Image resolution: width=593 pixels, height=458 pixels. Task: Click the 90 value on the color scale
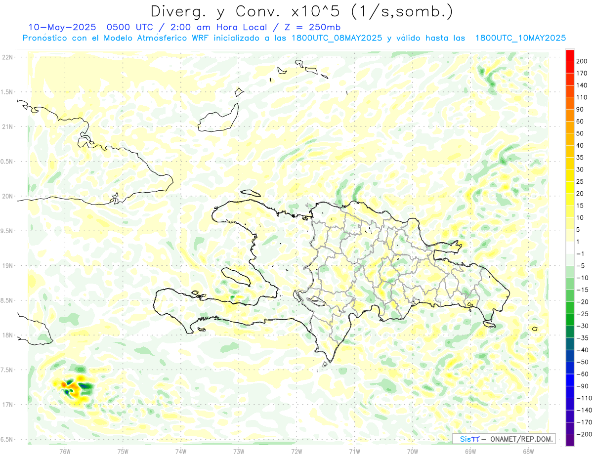[580, 109]
